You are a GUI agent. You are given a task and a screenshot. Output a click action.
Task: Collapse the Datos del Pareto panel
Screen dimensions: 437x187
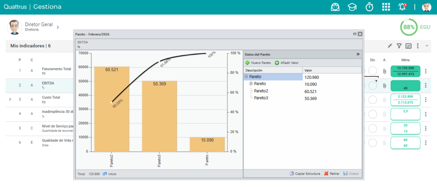[x=358, y=54]
